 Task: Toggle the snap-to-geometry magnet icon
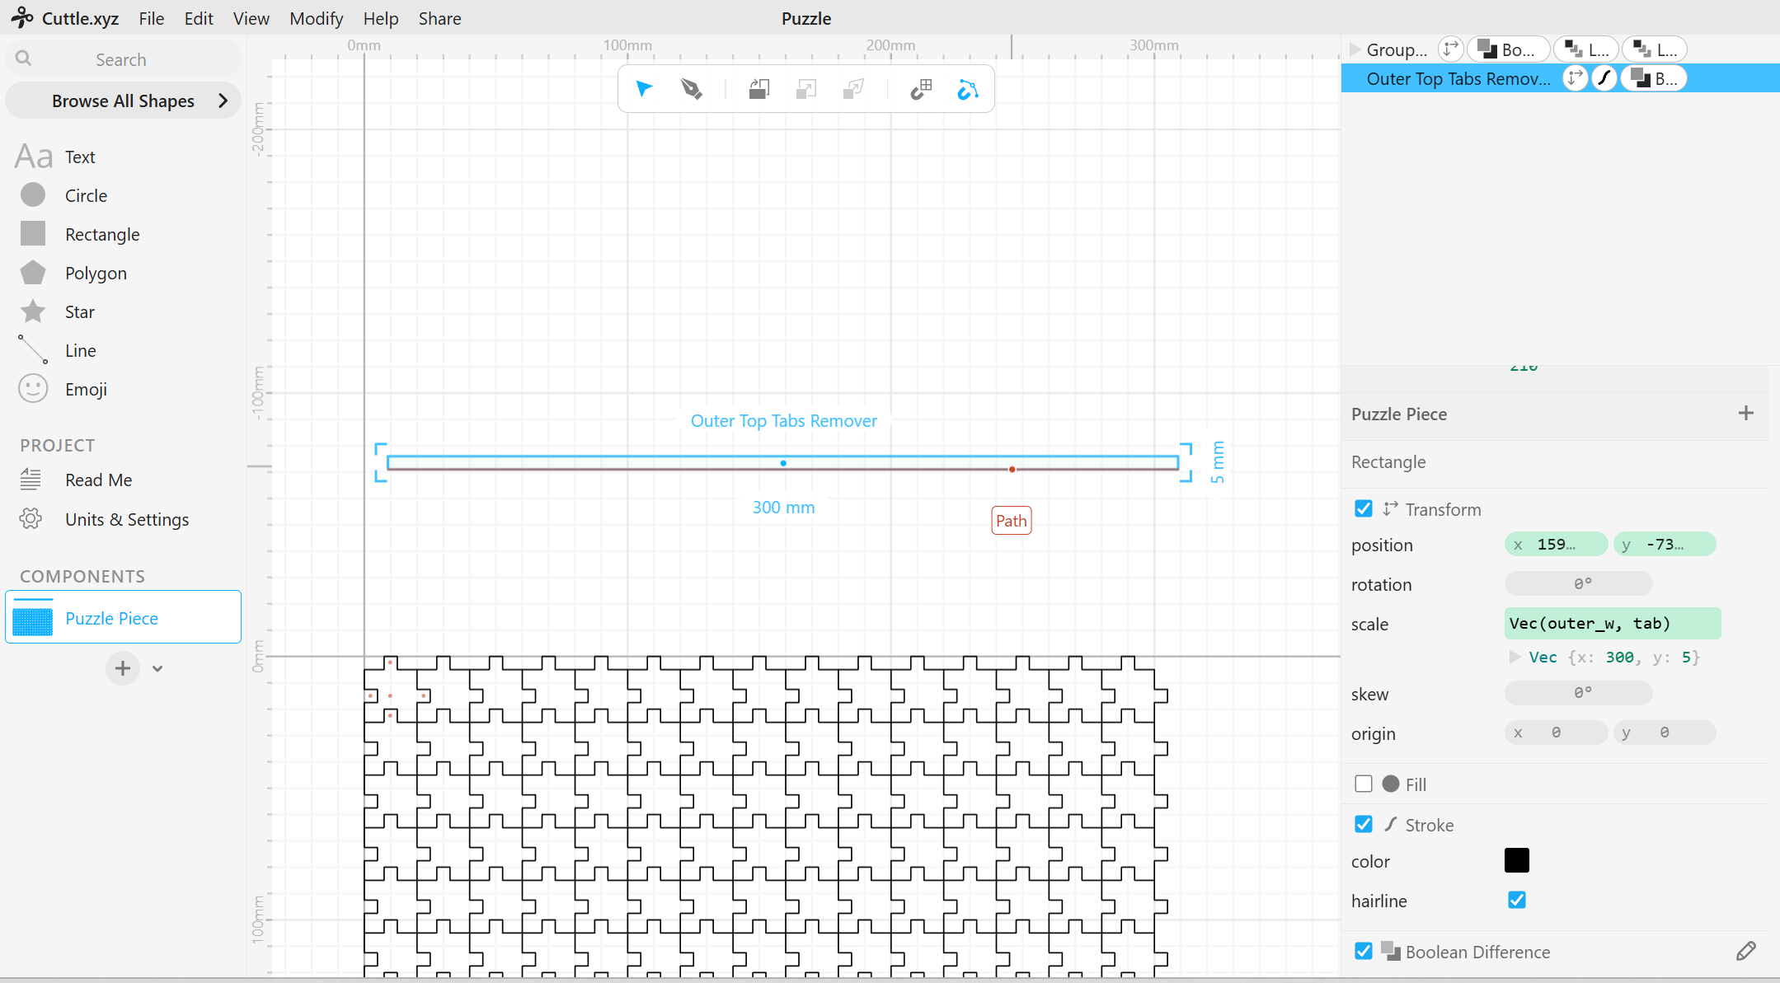point(968,88)
